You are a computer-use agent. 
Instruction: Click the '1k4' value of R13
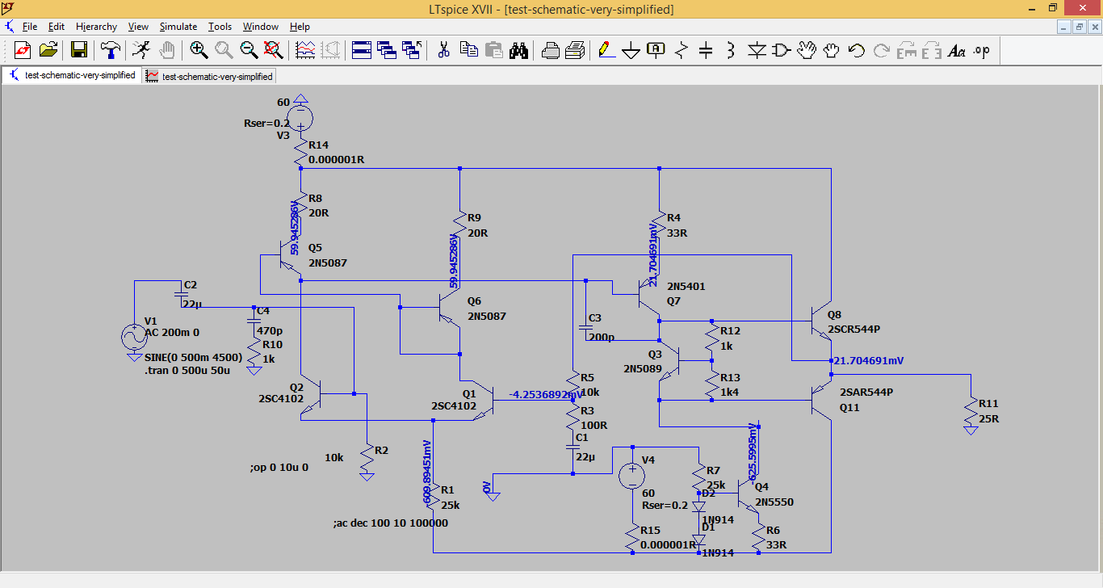pos(730,393)
